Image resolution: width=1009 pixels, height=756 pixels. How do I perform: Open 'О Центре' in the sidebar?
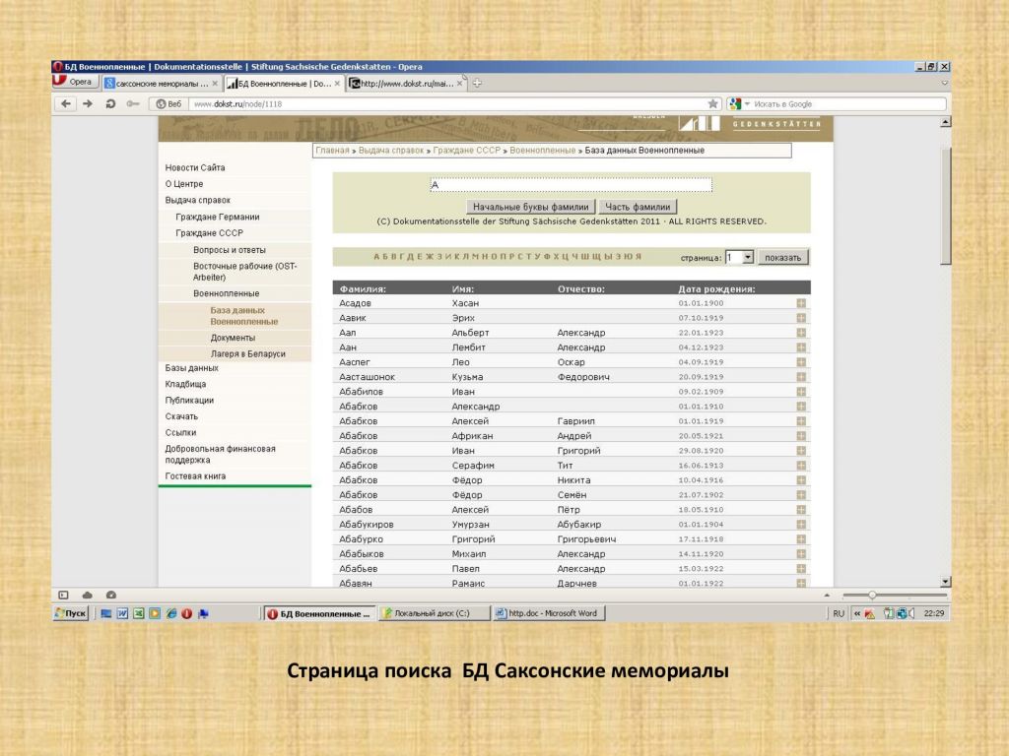click(184, 184)
